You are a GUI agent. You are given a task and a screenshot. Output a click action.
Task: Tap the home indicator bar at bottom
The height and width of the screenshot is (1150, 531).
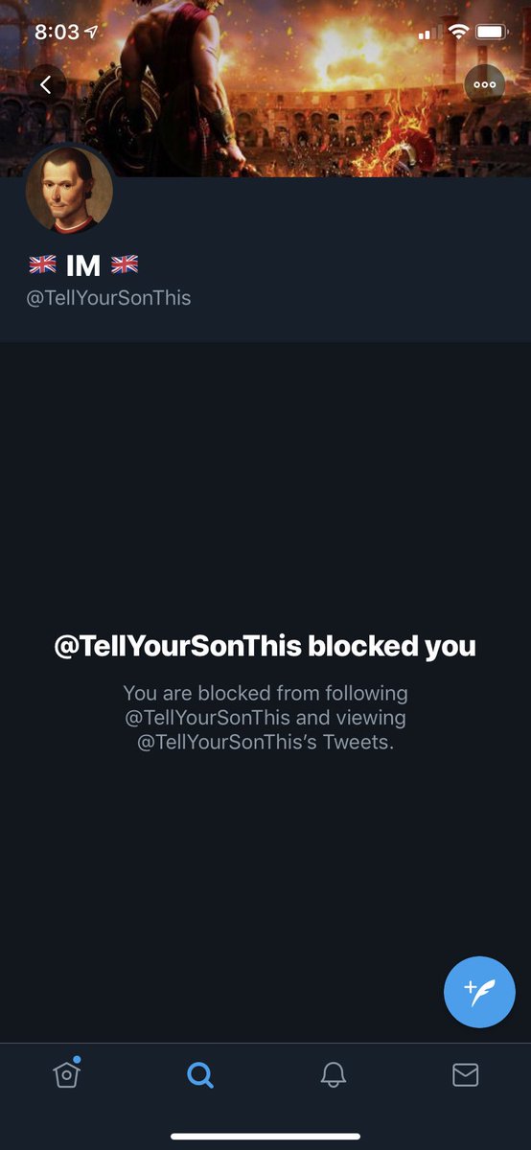(265, 1137)
